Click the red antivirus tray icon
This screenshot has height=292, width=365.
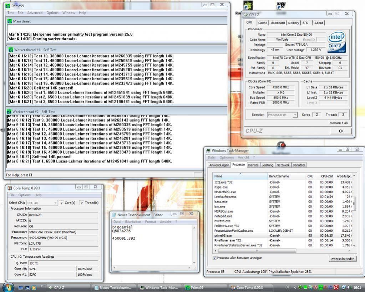pos(336,288)
